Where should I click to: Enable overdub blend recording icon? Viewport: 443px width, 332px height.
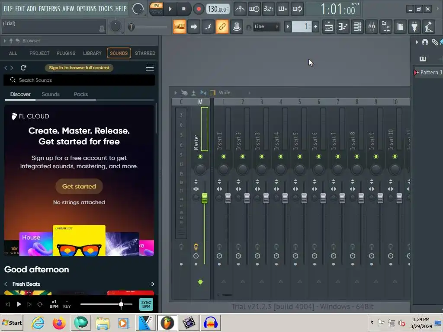click(x=282, y=9)
